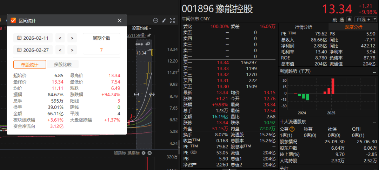379x170 pixels.
Task: Click the indicator settings gear icon
Action: [144, 153]
